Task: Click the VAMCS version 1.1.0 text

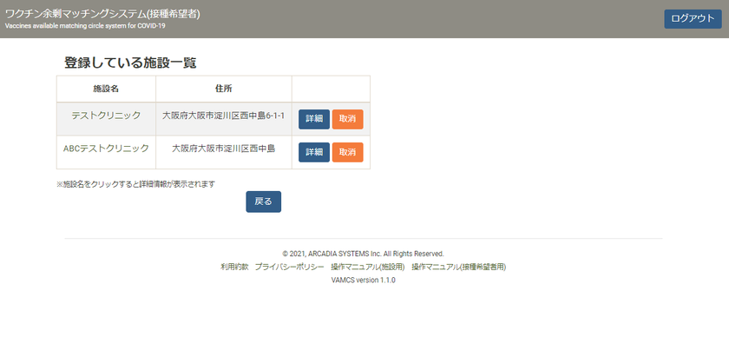Action: (x=363, y=281)
